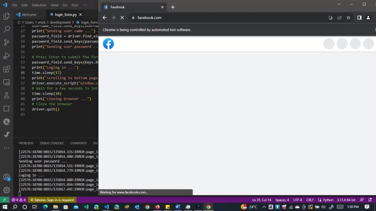Click terminal line 'Loging in ...'
Viewport: 376px width, 211px height.
pos(31,175)
